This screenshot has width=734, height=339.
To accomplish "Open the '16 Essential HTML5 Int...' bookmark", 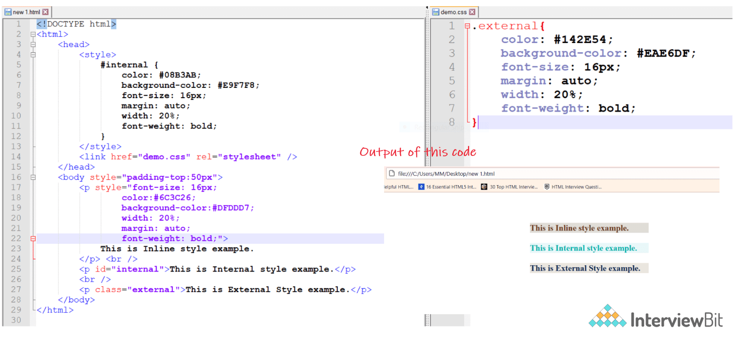I will 448,187.
